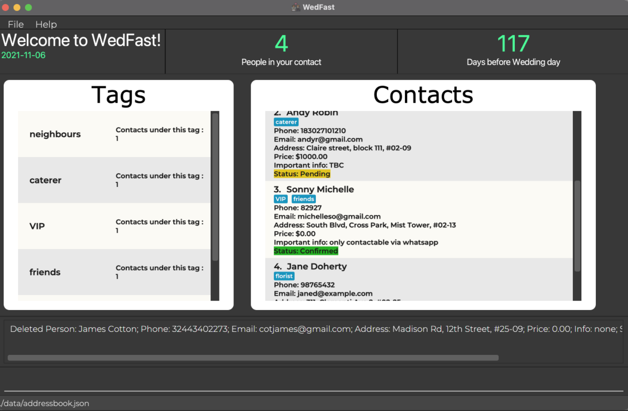Click the data/addressbook.json status path
Viewport: 628px width, 411px height.
45,403
